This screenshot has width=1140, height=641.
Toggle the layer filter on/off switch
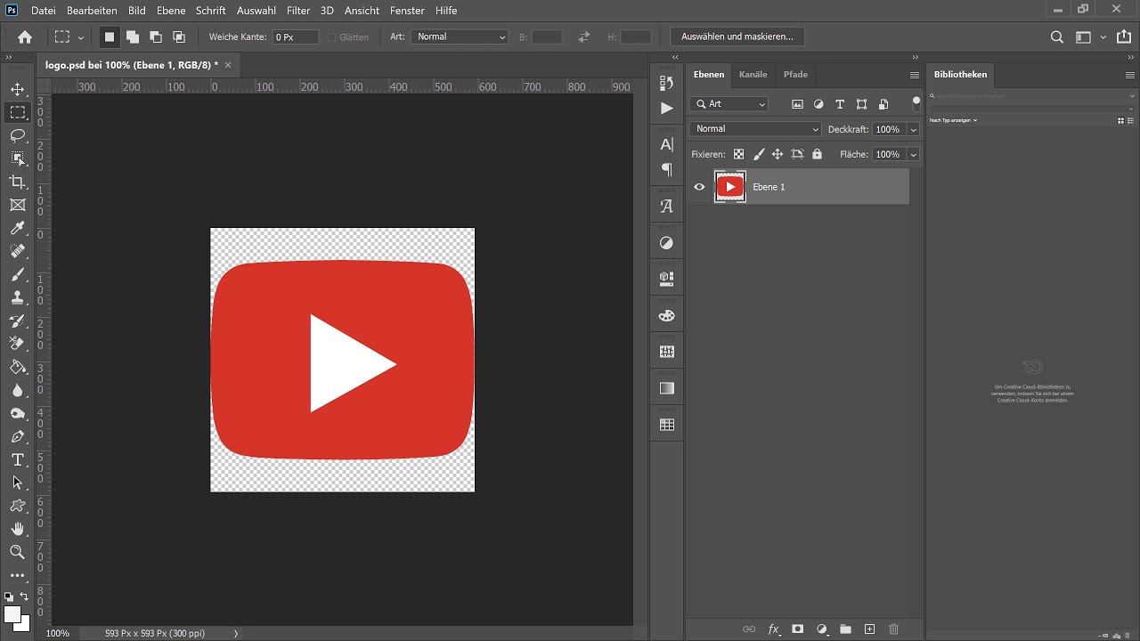tap(916, 103)
